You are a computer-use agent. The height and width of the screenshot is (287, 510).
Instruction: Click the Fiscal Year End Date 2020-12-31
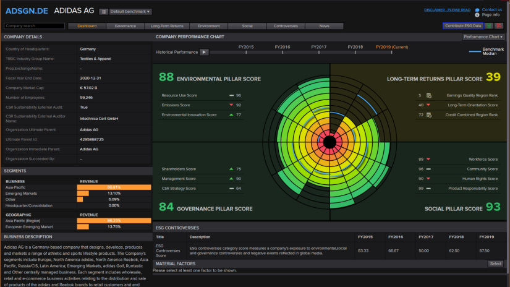pos(90,79)
